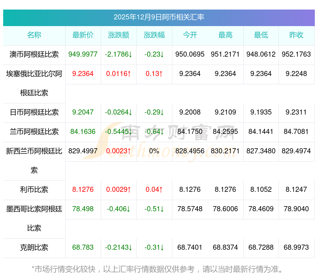Click the 0% change cell
The width and height of the screenshot is (318, 279).
[154, 151]
